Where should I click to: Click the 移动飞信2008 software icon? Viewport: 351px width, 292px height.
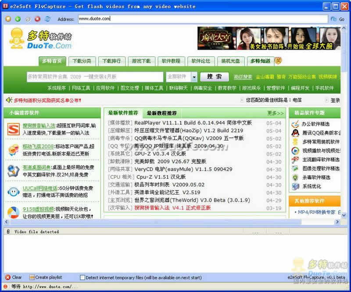(x=13, y=149)
